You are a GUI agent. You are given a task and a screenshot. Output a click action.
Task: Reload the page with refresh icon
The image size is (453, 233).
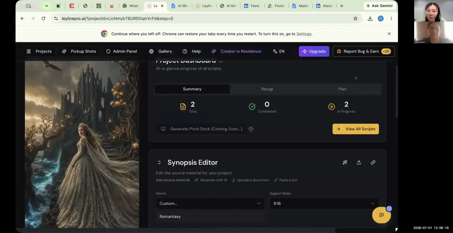(43, 18)
